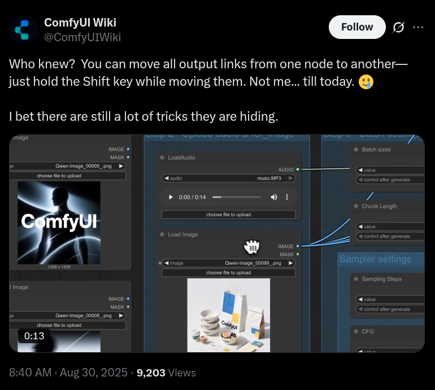Click choose file to upload below Qwen-Image_00099
This screenshot has width=435, height=390.
pyautogui.click(x=228, y=273)
